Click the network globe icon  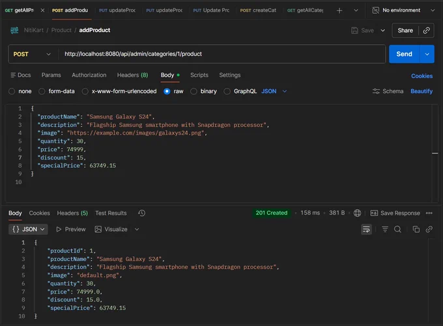[358, 213]
